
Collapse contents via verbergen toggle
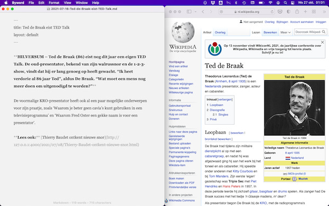click(x=225, y=99)
